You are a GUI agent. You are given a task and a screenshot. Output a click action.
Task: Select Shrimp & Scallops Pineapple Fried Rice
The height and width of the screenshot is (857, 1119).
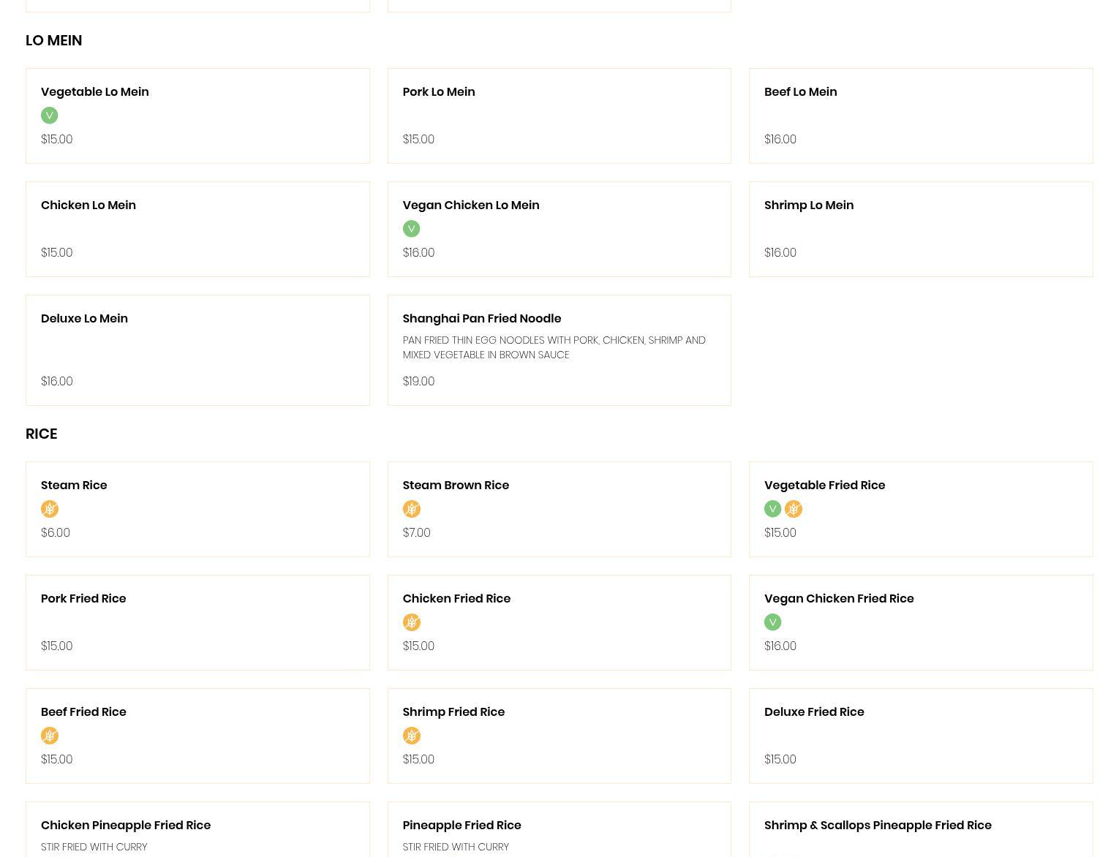tap(877, 826)
